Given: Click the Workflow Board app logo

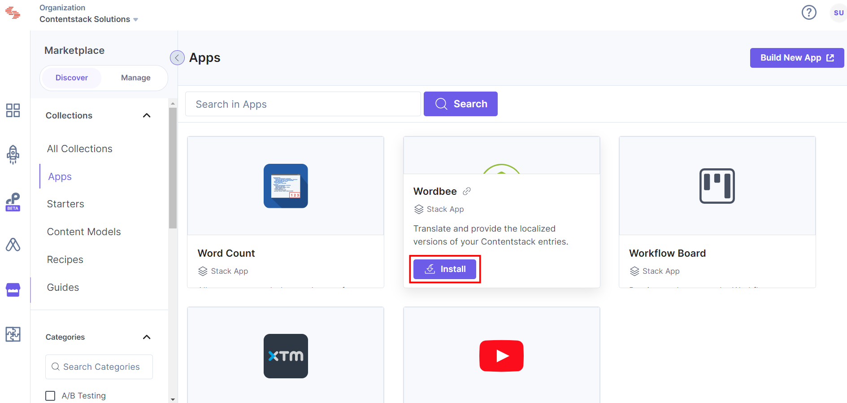Looking at the screenshot, I should (x=717, y=186).
